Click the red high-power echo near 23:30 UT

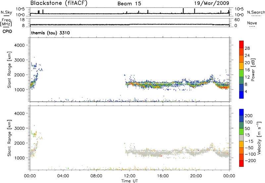[225, 87]
